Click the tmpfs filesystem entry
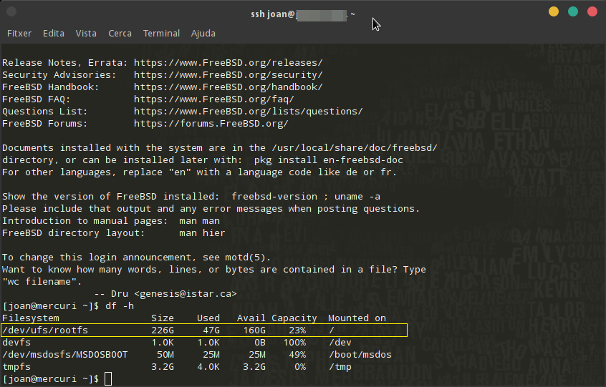Screen dimensions: 606x387 (x=16, y=367)
